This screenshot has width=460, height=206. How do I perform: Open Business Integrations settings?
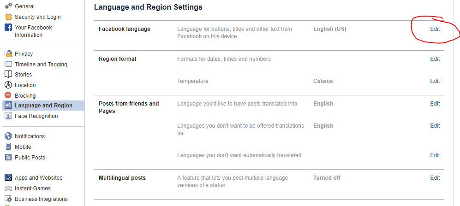click(x=41, y=199)
